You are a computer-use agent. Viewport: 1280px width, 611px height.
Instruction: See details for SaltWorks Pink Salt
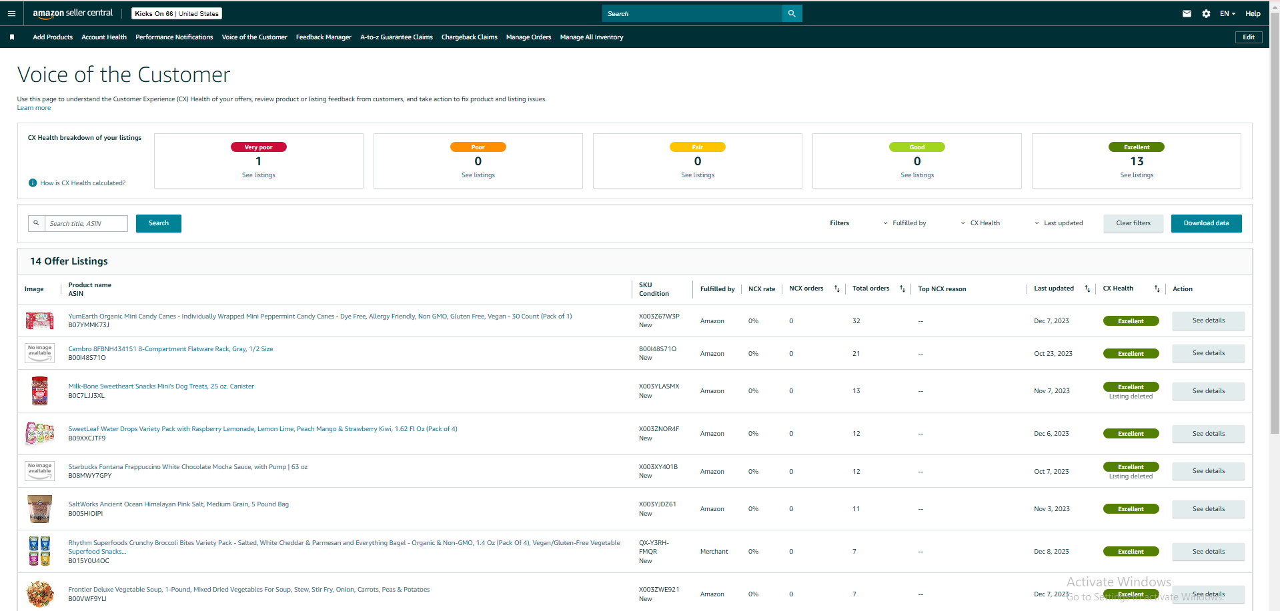1209,509
